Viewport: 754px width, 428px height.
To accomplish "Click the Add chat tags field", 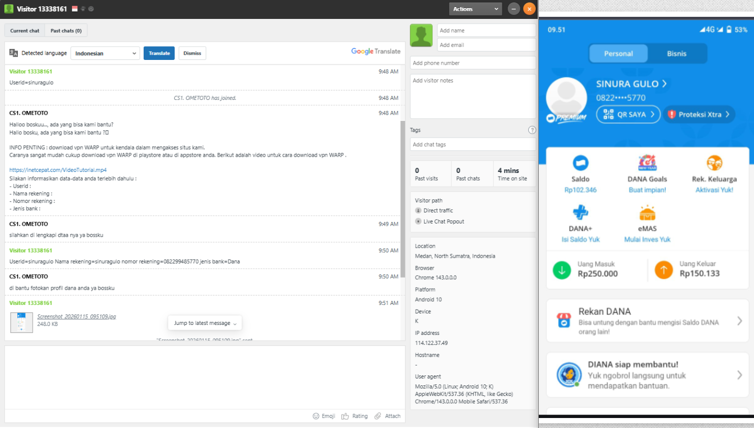I will pos(472,144).
